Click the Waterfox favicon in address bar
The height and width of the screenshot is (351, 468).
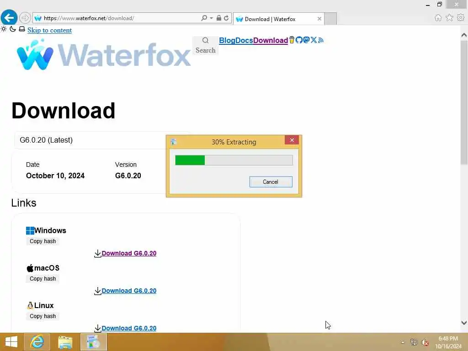pyautogui.click(x=38, y=18)
